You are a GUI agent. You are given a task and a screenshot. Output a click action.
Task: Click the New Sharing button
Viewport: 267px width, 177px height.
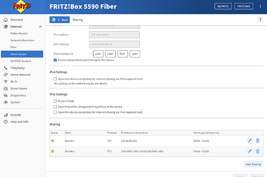click(253, 164)
